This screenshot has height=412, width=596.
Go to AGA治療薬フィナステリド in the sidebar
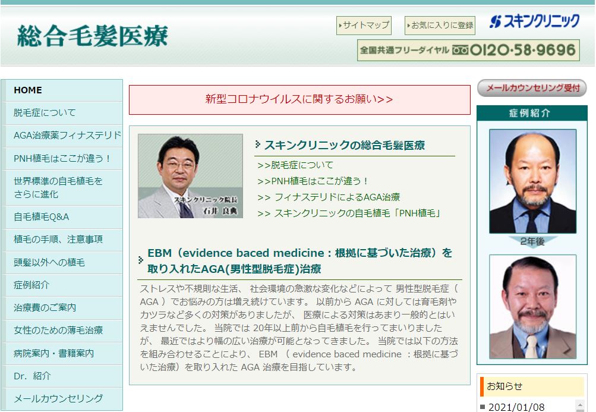pos(67,136)
